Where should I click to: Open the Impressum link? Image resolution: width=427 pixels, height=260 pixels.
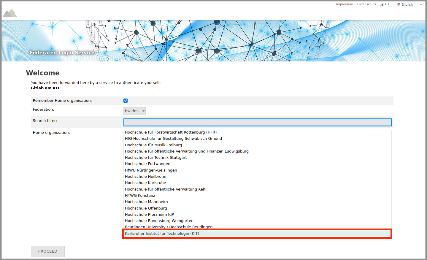tap(345, 4)
